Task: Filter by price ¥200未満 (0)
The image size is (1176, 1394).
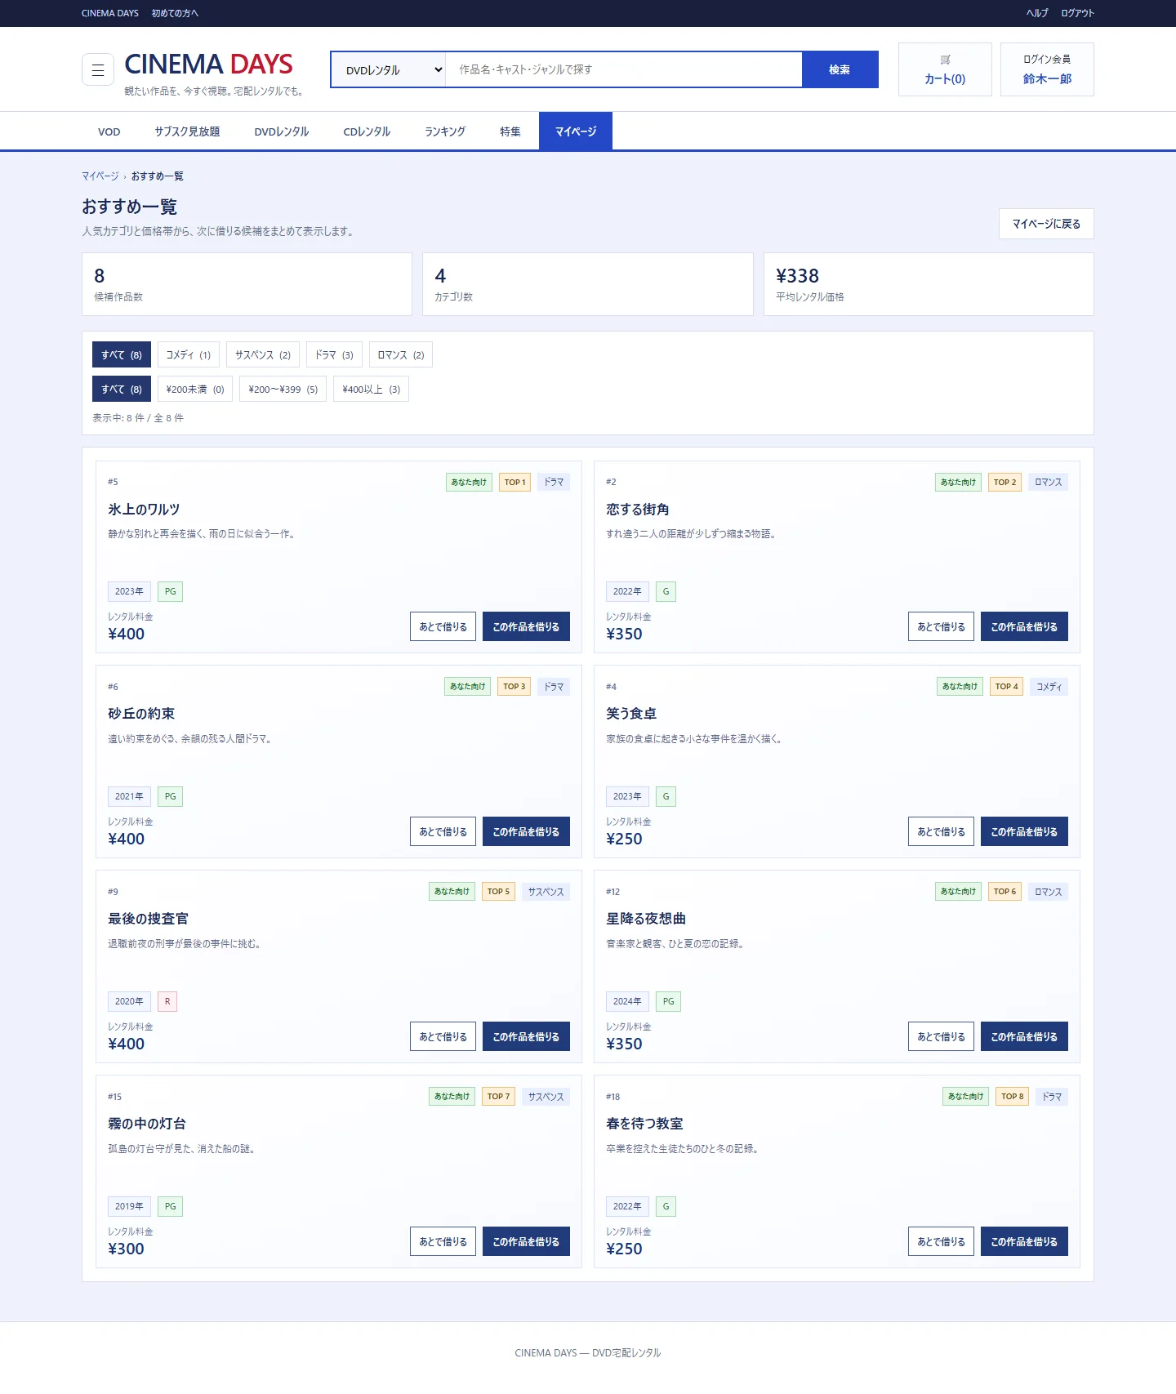Action: (195, 389)
